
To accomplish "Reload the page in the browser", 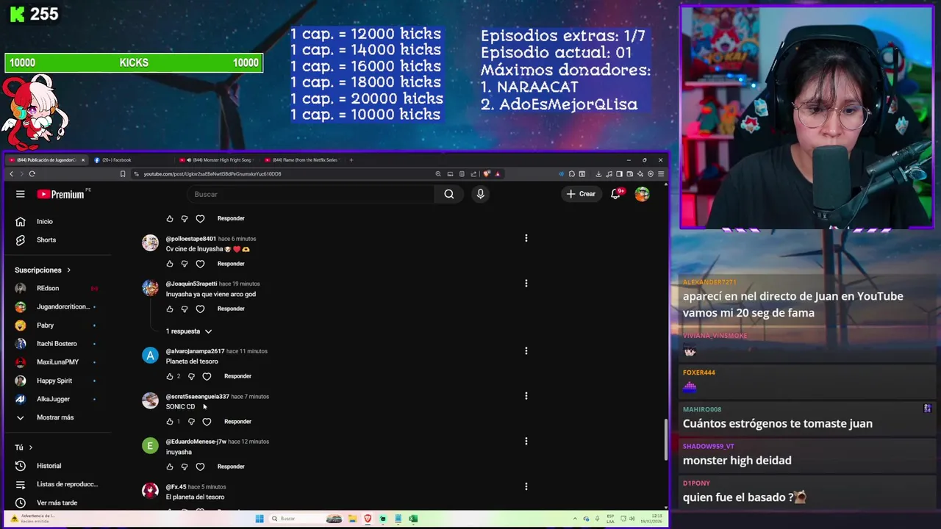I will pos(32,174).
